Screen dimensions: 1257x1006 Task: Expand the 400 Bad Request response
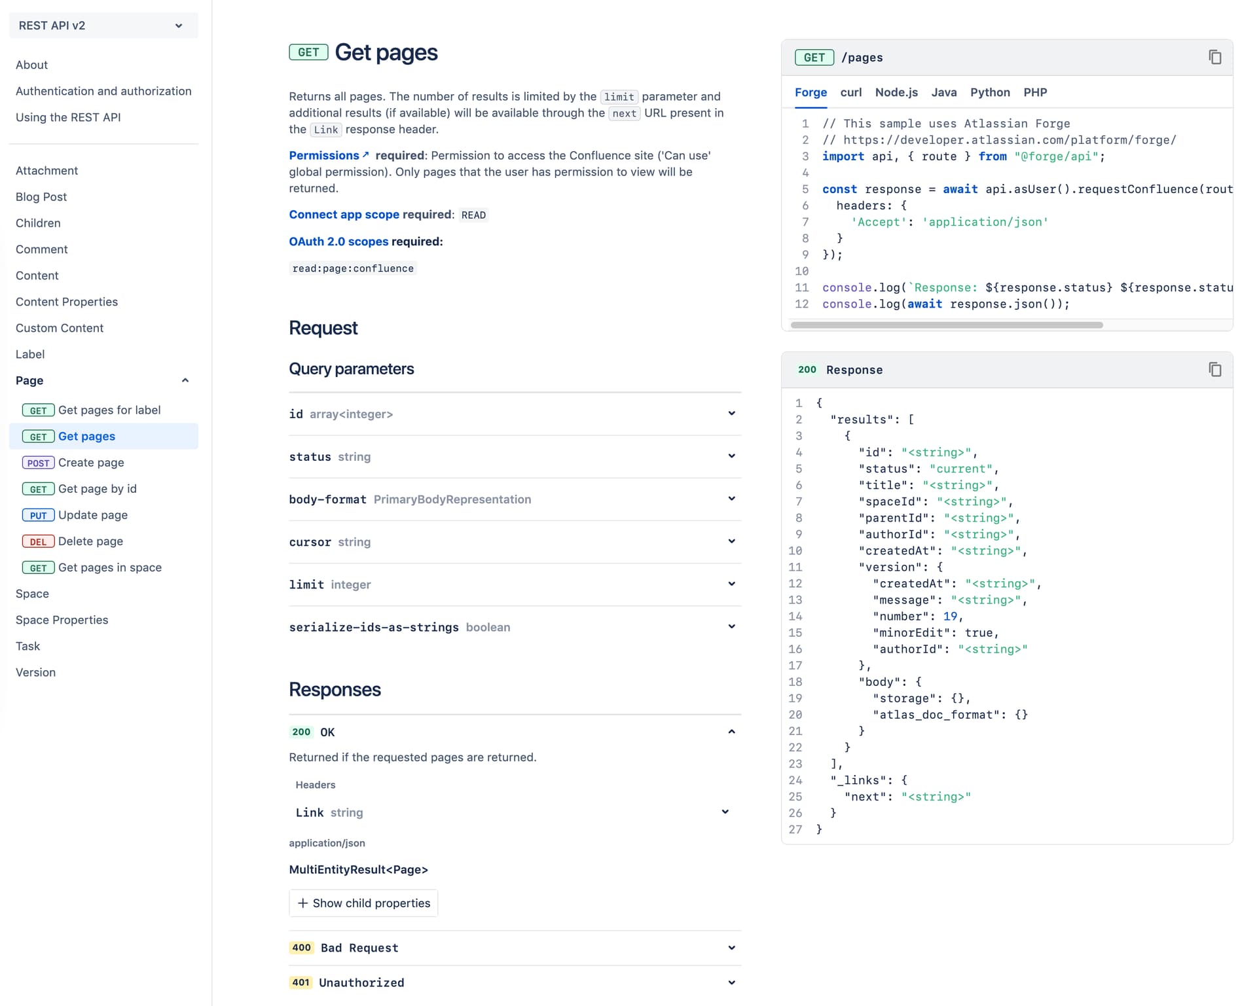[x=731, y=948]
